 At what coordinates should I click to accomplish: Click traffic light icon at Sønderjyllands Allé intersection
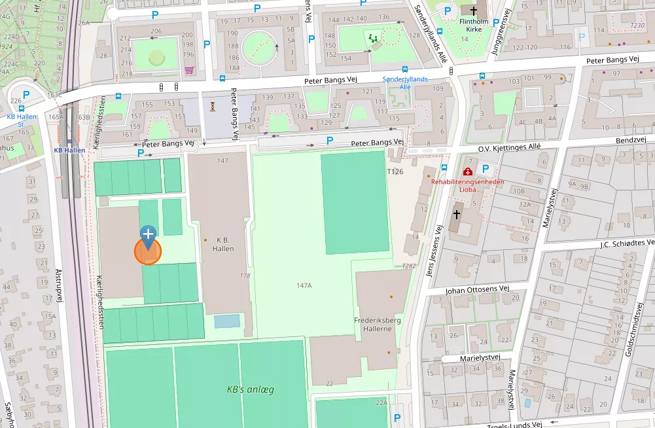tap(452, 70)
